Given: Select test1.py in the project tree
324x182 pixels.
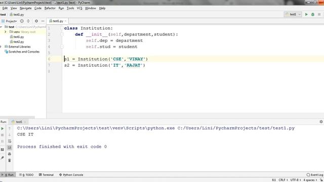Looking at the screenshot, I should point(19,37).
